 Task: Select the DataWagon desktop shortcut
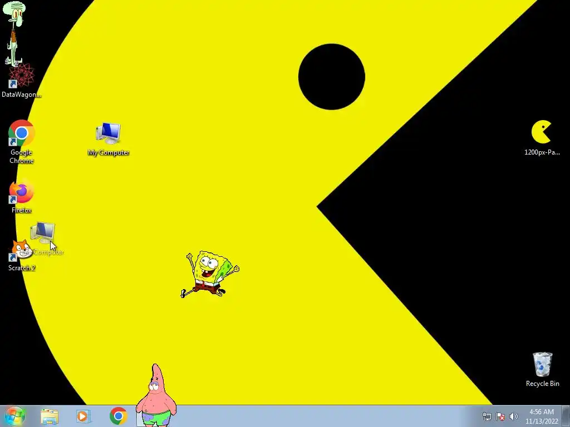21,81
